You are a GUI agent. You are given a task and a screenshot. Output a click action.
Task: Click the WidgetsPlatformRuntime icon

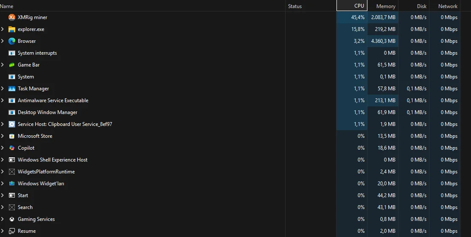point(12,172)
